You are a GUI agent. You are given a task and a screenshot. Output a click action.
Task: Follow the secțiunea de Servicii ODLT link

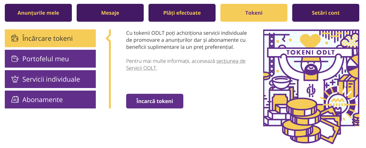coord(186,64)
